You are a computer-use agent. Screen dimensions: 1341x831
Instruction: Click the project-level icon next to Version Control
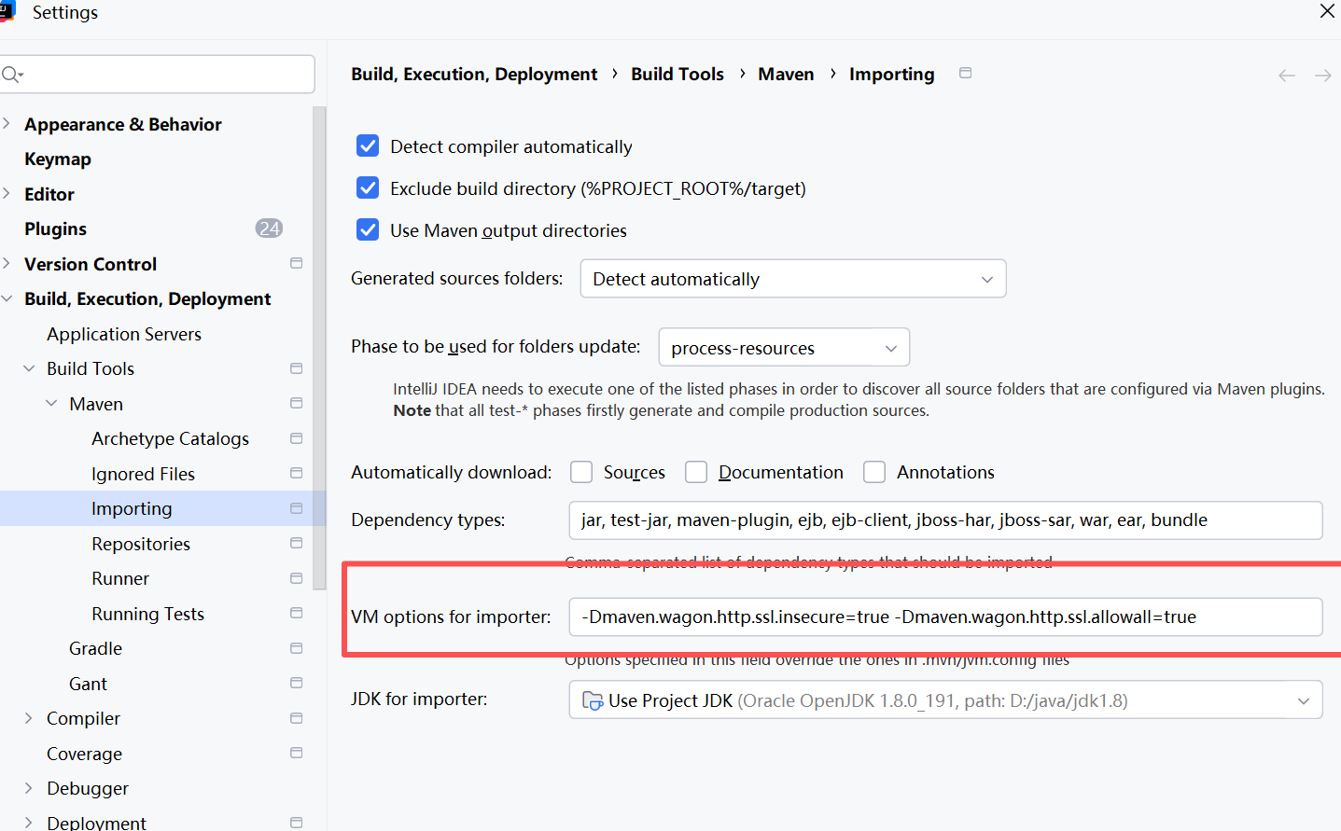coord(297,263)
